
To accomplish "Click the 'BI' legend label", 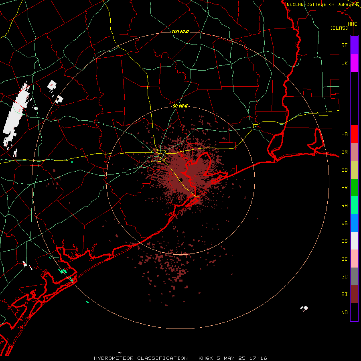I will [344, 294].
